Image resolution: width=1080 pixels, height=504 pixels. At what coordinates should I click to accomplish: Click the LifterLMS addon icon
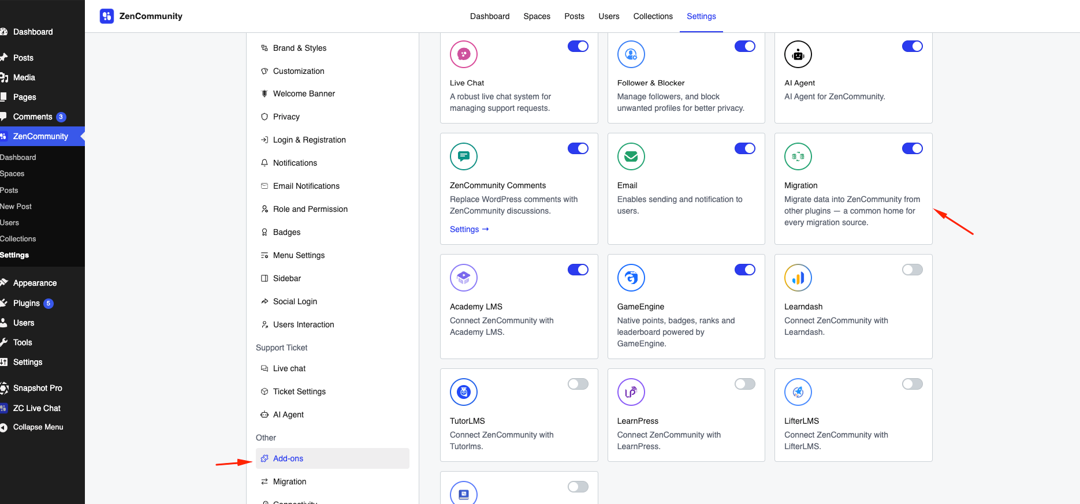coord(798,392)
